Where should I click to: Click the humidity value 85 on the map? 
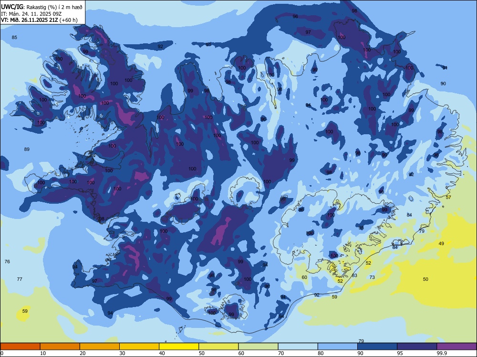tap(14, 37)
